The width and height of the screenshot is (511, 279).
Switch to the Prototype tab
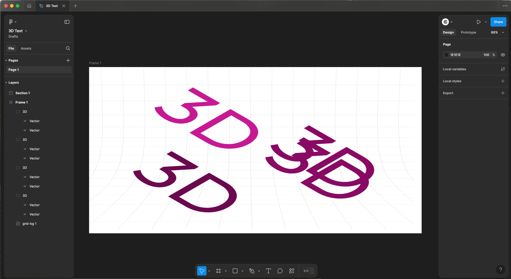[x=468, y=32]
